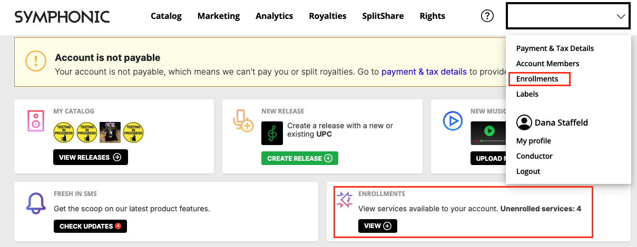Open the help question mark icon
This screenshot has height=247, width=637.
[487, 16]
